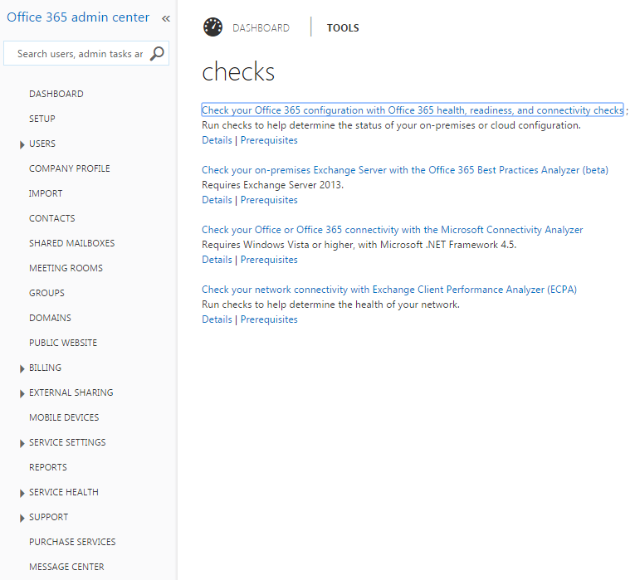
Task: Open the DASHBOARD tab in header
Action: (x=261, y=28)
